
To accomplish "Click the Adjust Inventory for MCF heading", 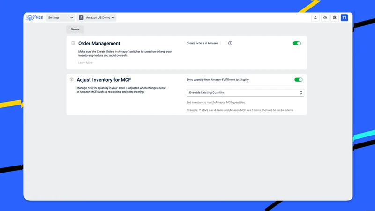I will 104,80.
